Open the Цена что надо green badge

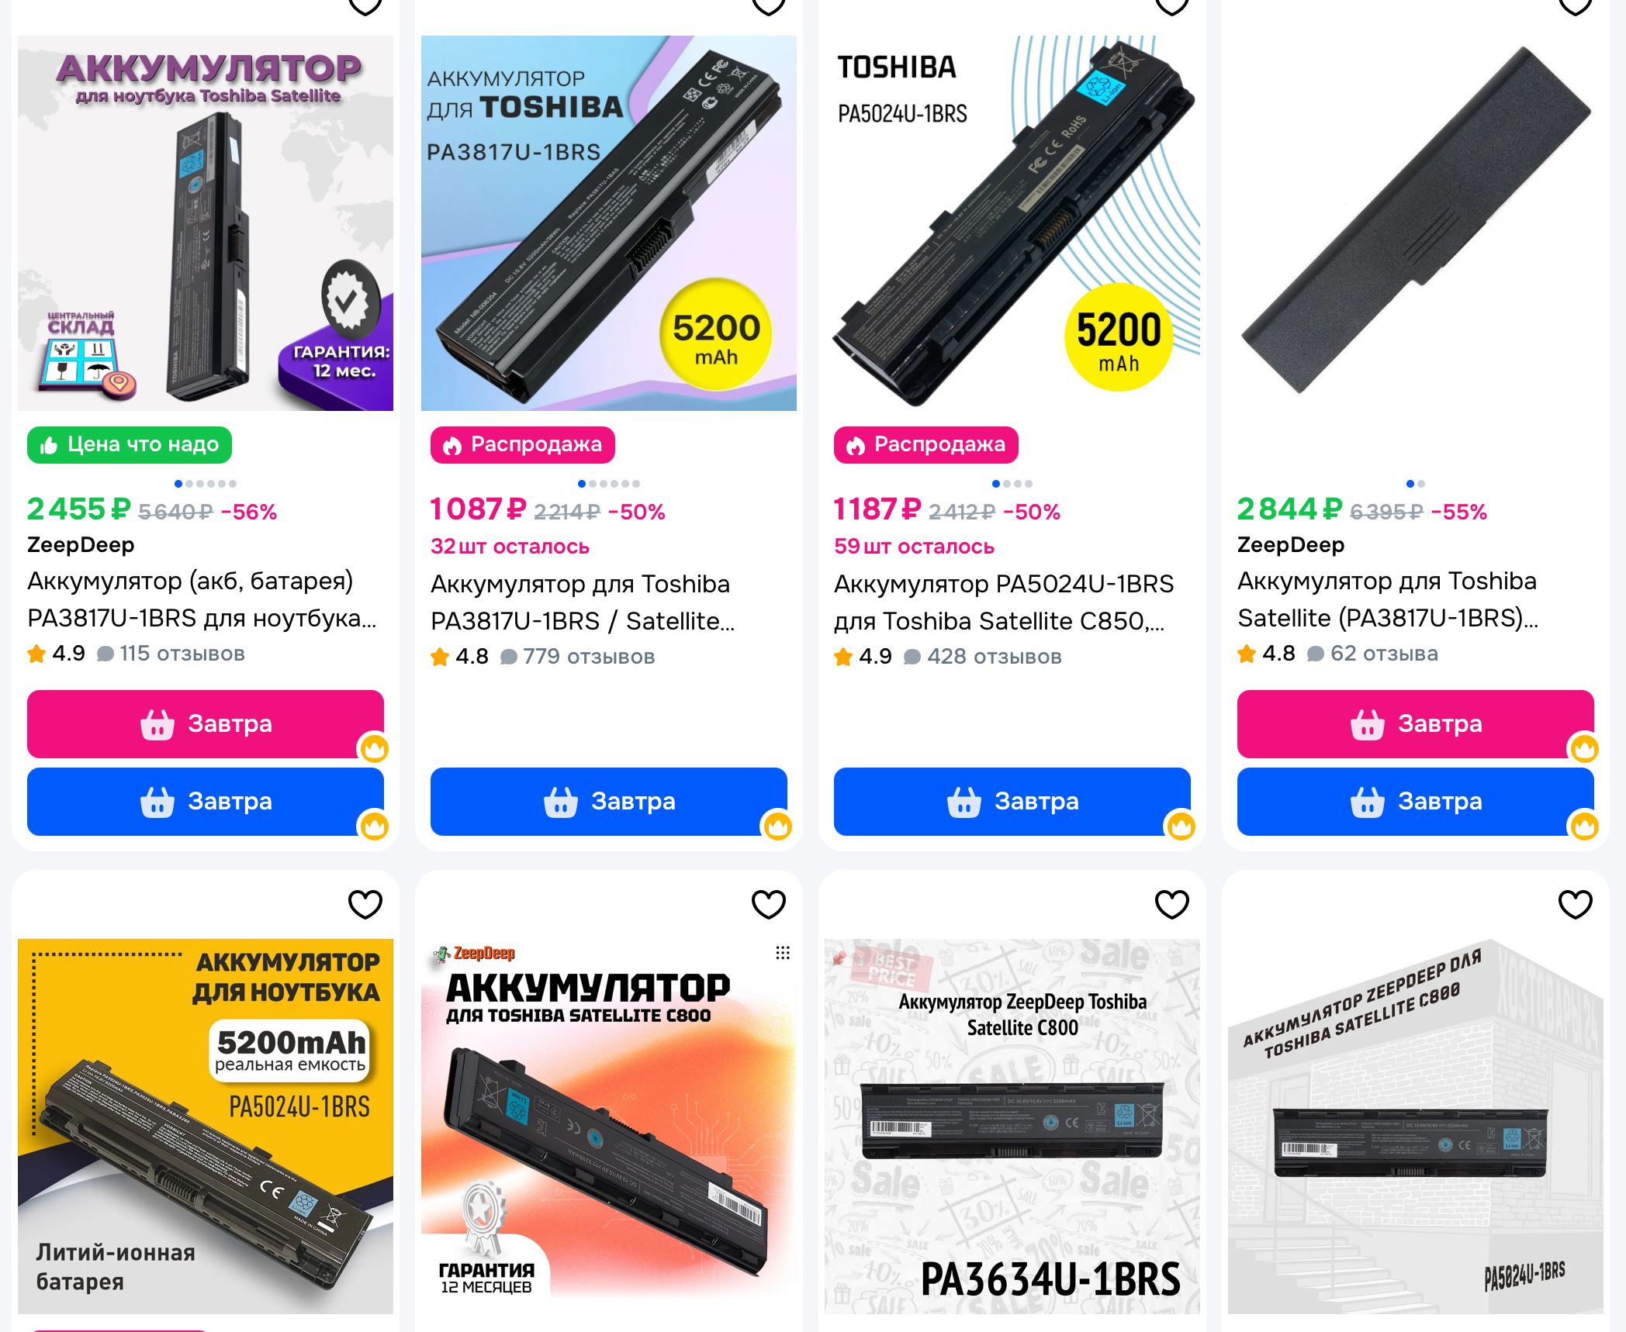(130, 445)
